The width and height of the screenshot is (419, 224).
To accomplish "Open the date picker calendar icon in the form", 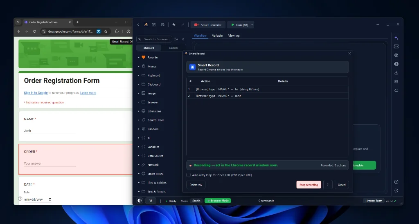I will 50,199.
